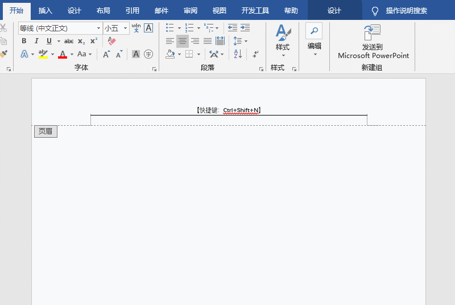455x305 pixels.
Task: Expand the Line Spacing dropdown
Action: click(246, 41)
